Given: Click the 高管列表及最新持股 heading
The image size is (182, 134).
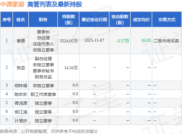Looking at the screenshot, I should pos(55,5).
